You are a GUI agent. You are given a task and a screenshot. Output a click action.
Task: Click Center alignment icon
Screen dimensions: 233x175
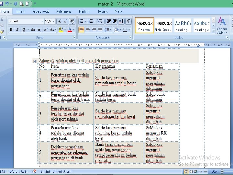[x=87, y=29]
